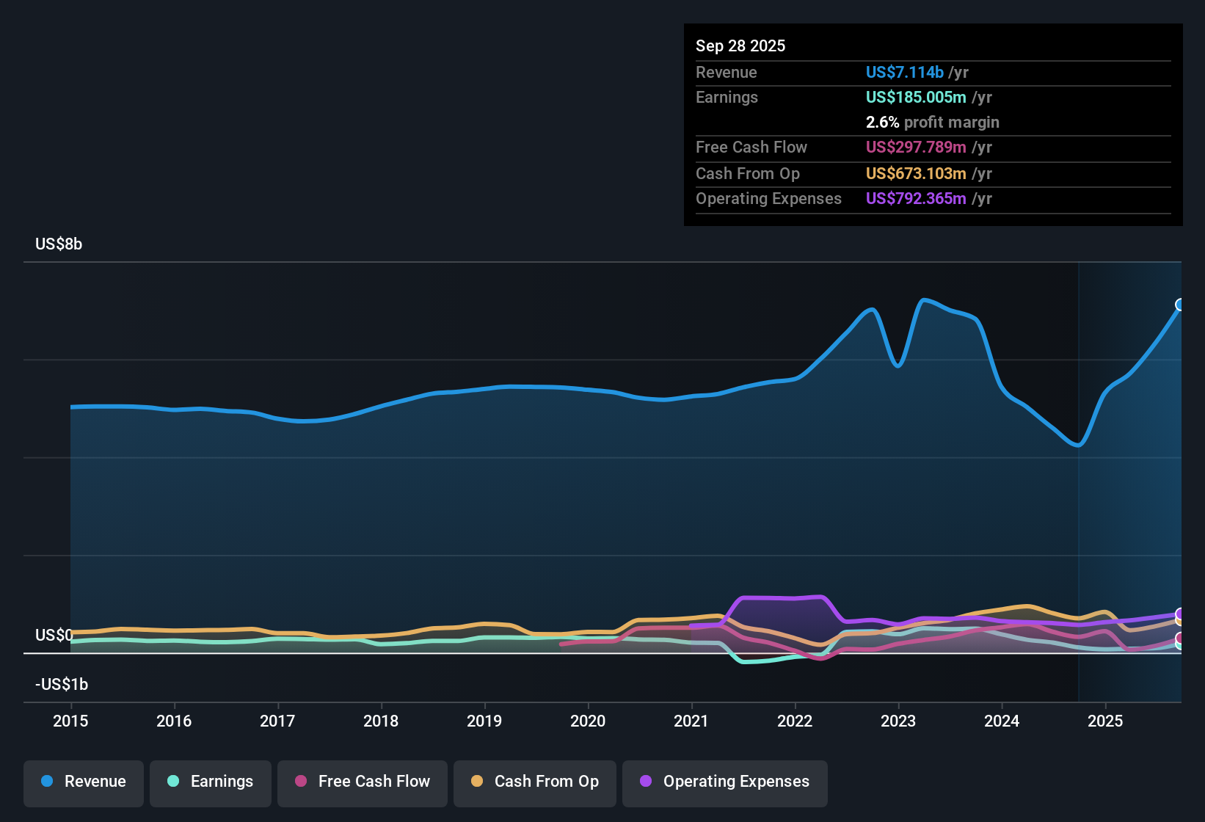Select the Earnings row in the tooltip
This screenshot has height=822, width=1205.
pyautogui.click(x=727, y=97)
